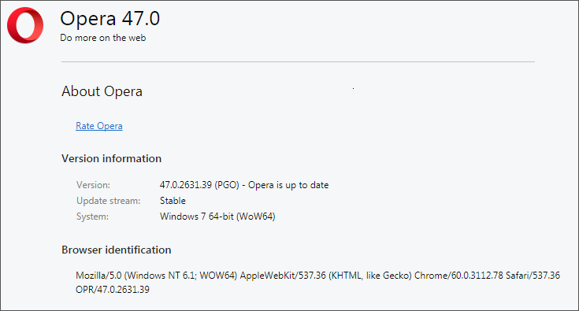Image resolution: width=579 pixels, height=311 pixels.
Task: Click the System: label
Action: [x=92, y=217]
